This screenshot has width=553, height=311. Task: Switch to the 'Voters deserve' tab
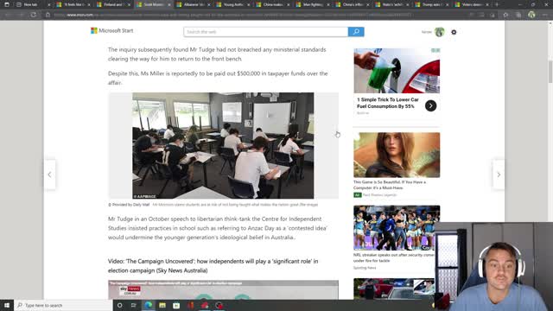tap(472, 4)
